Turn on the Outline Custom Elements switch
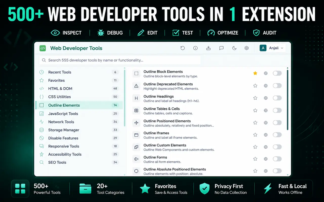This screenshot has height=202, width=324. point(277,147)
